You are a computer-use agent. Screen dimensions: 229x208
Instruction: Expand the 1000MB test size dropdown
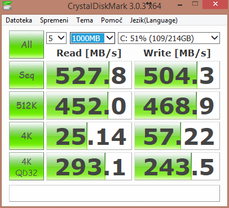93,38
